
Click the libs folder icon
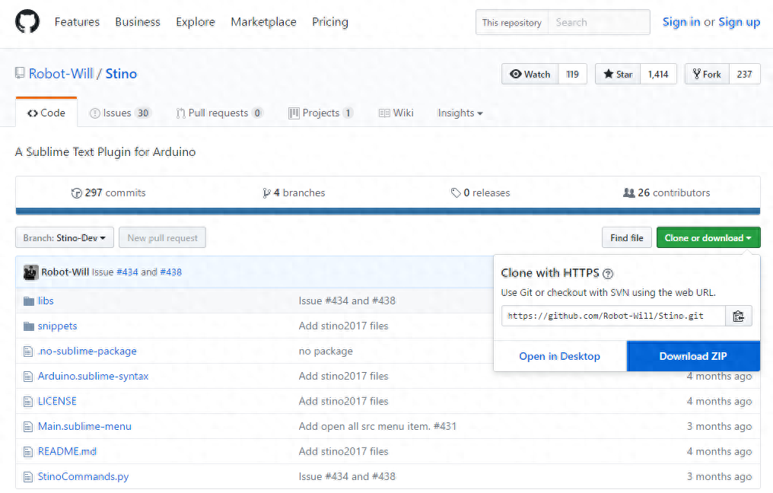tap(29, 301)
